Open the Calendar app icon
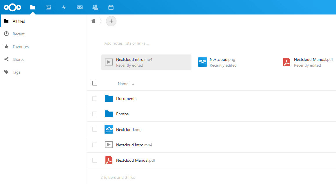This screenshot has width=336, height=184. (x=111, y=7)
